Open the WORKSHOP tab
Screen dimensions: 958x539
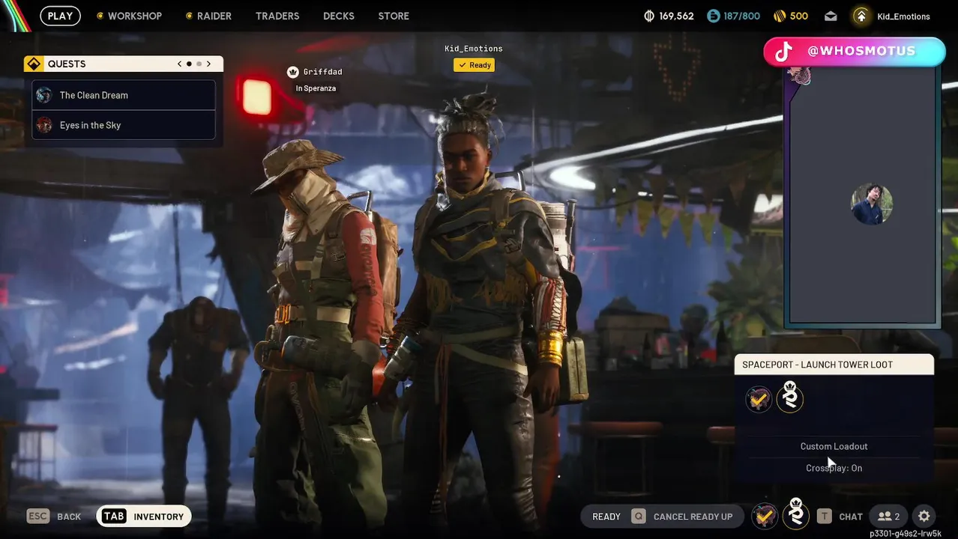(x=129, y=16)
